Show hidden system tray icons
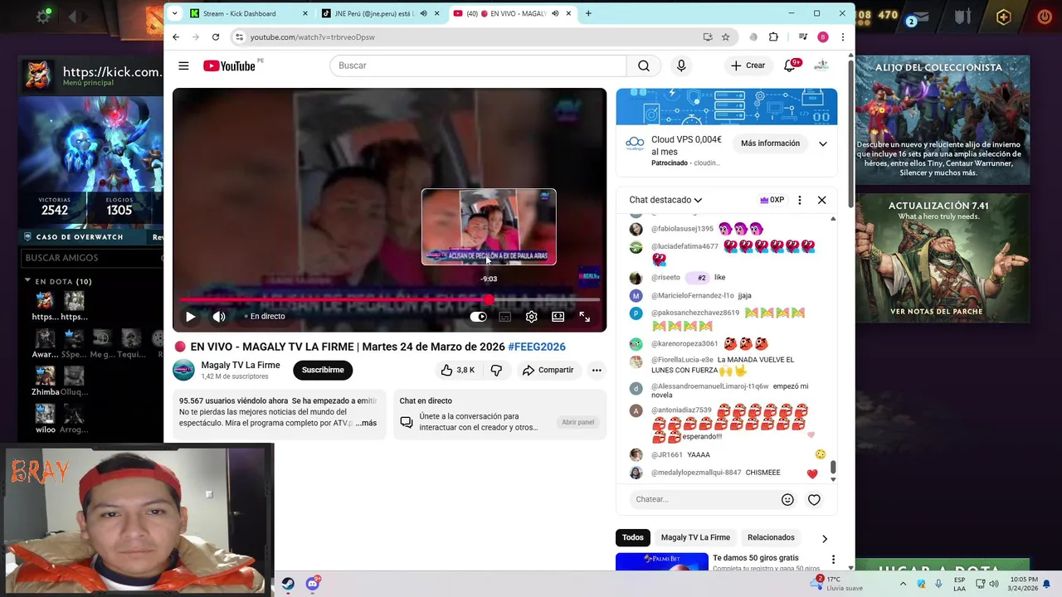Screen dimensions: 1062x597 pyautogui.click(x=903, y=584)
